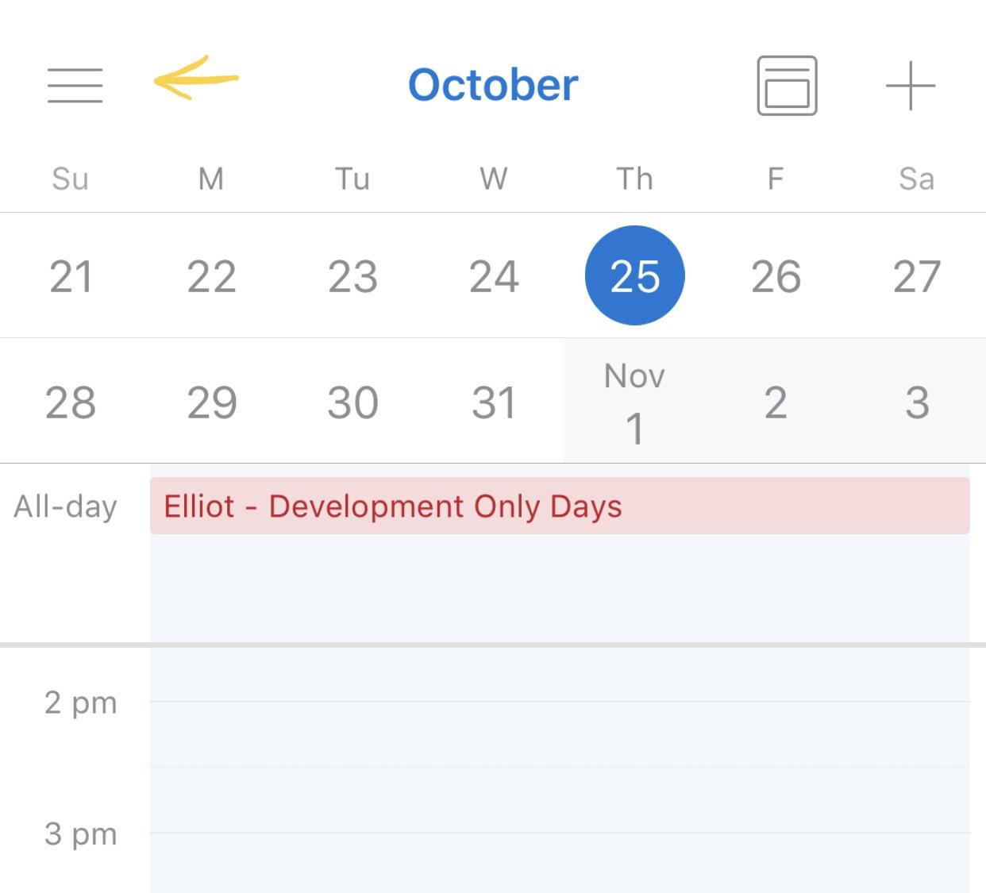The height and width of the screenshot is (893, 986).
Task: Select Sunday October 28
Action: click(71, 402)
